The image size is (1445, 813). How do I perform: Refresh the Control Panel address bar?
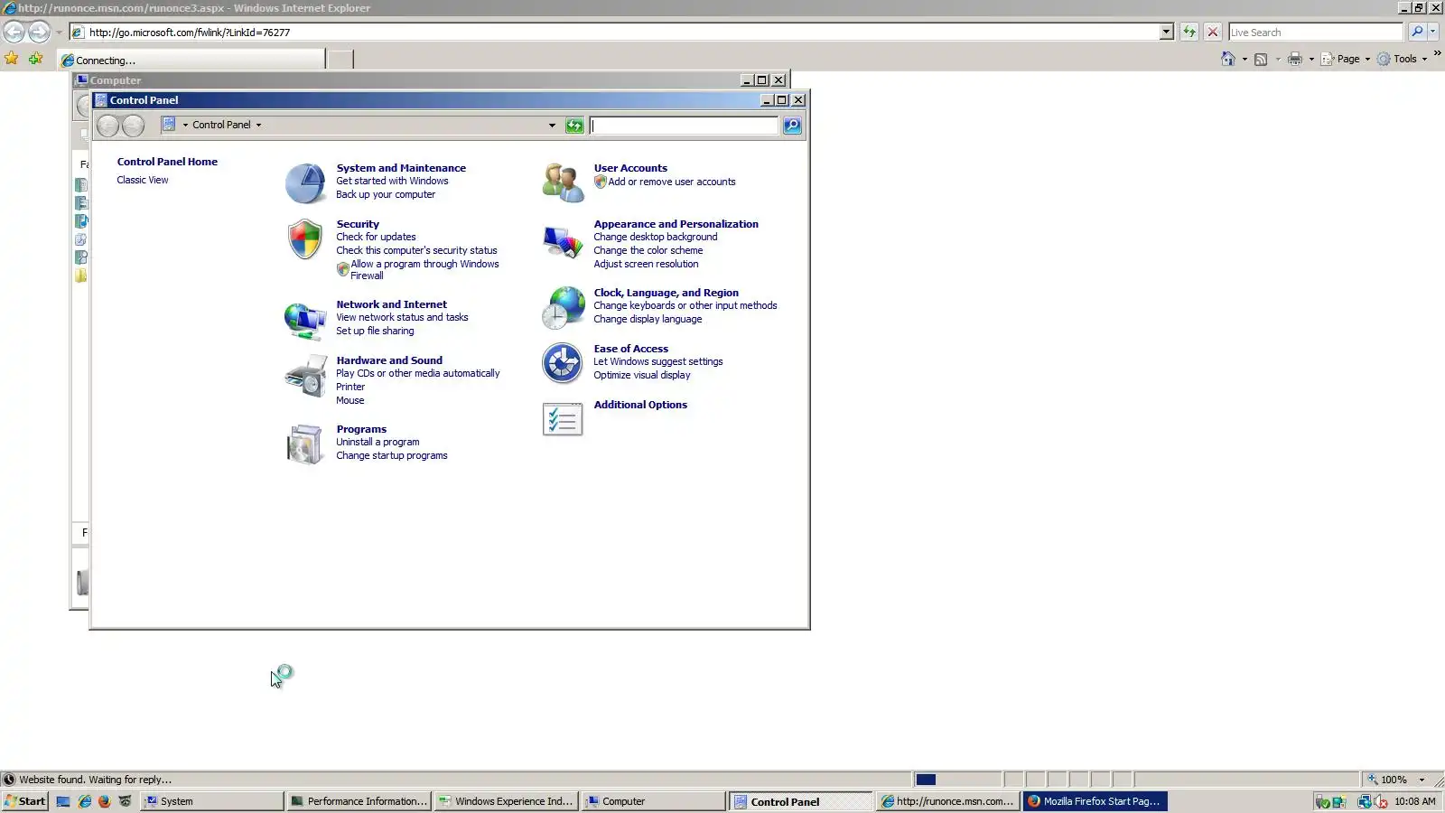tap(574, 126)
